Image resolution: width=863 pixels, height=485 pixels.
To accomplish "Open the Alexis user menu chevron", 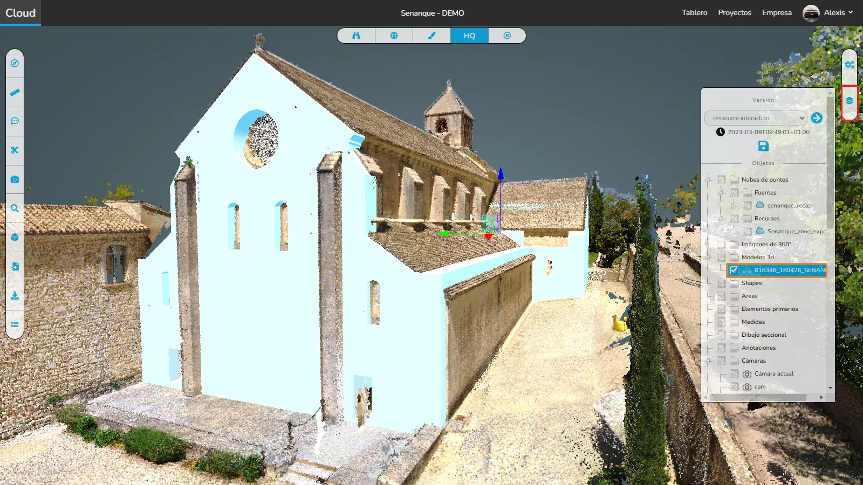I will (x=851, y=12).
